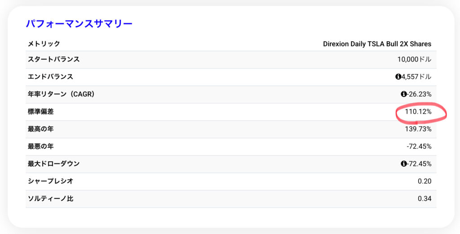Click the 10,000ドル value
460x234 pixels.
(414, 60)
